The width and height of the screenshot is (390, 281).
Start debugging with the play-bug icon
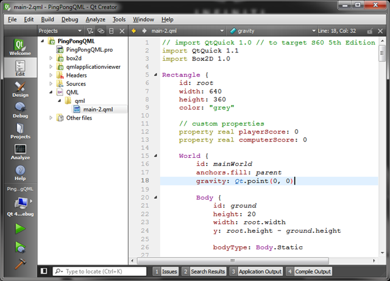click(x=20, y=247)
